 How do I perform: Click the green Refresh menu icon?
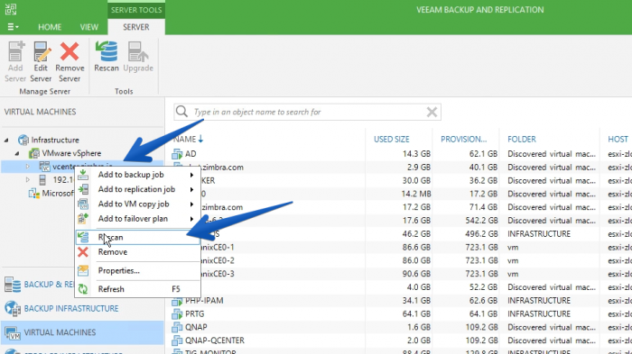(x=83, y=289)
